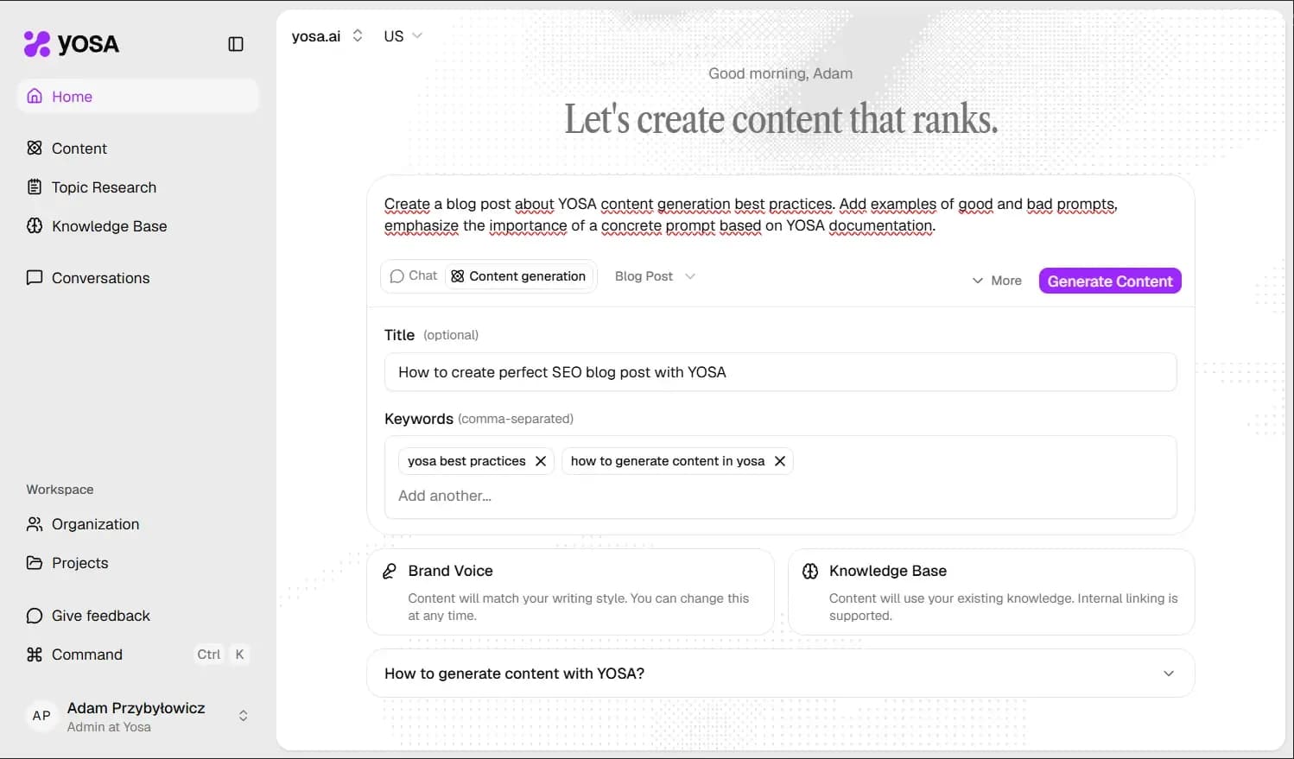The height and width of the screenshot is (759, 1294).
Task: Click Generate Content button
Action: [1110, 281]
